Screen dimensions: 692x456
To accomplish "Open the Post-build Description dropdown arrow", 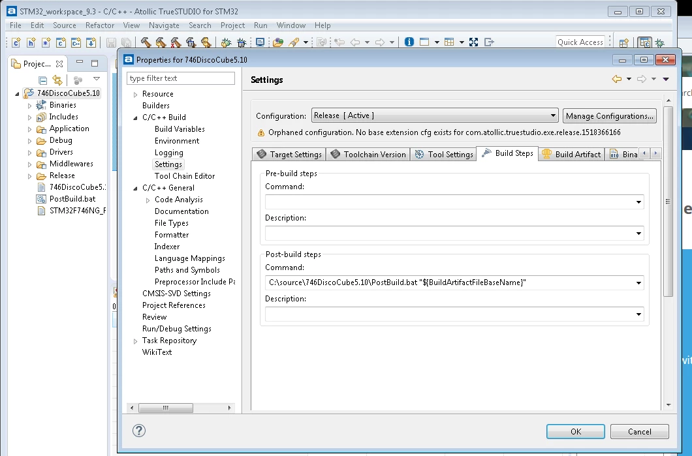I will (638, 314).
